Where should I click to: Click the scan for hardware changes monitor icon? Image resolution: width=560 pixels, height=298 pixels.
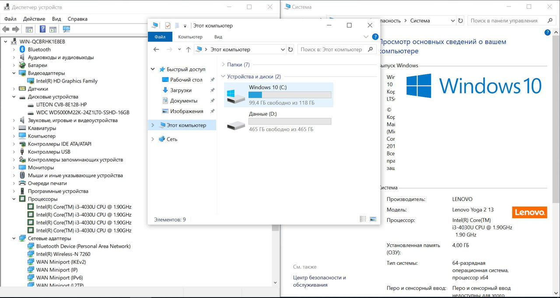point(66,29)
